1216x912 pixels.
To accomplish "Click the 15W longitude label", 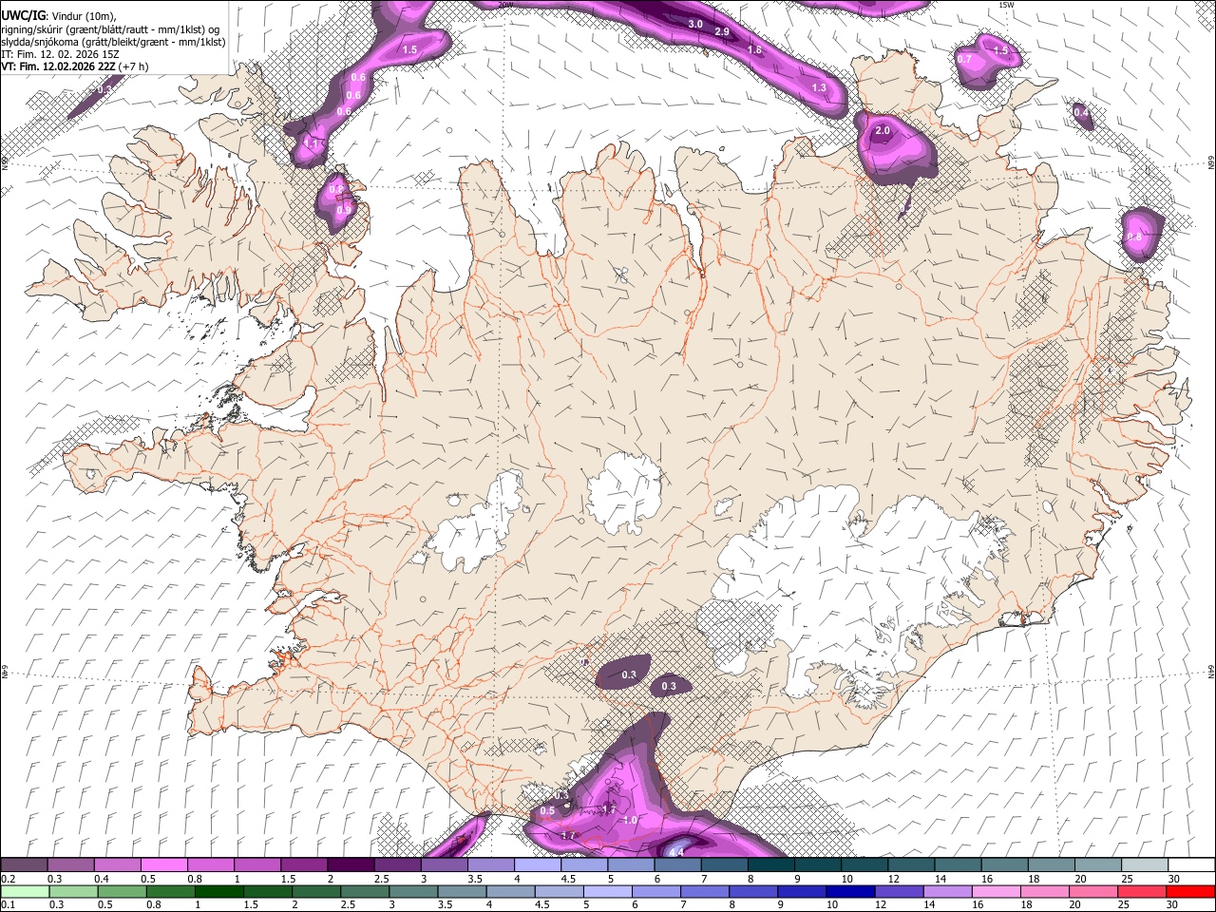I will tap(1006, 5).
